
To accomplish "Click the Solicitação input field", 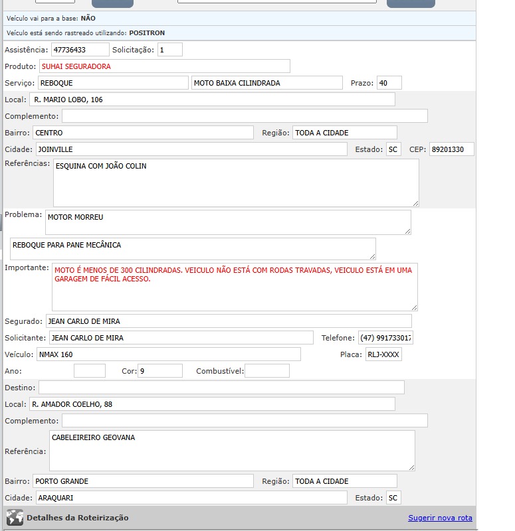I will (x=169, y=50).
